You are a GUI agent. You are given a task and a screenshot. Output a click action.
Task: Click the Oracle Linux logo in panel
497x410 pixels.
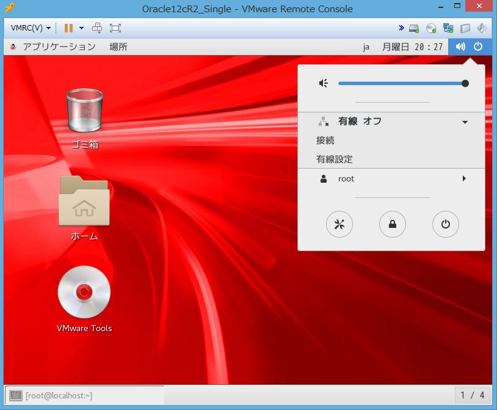point(13,47)
